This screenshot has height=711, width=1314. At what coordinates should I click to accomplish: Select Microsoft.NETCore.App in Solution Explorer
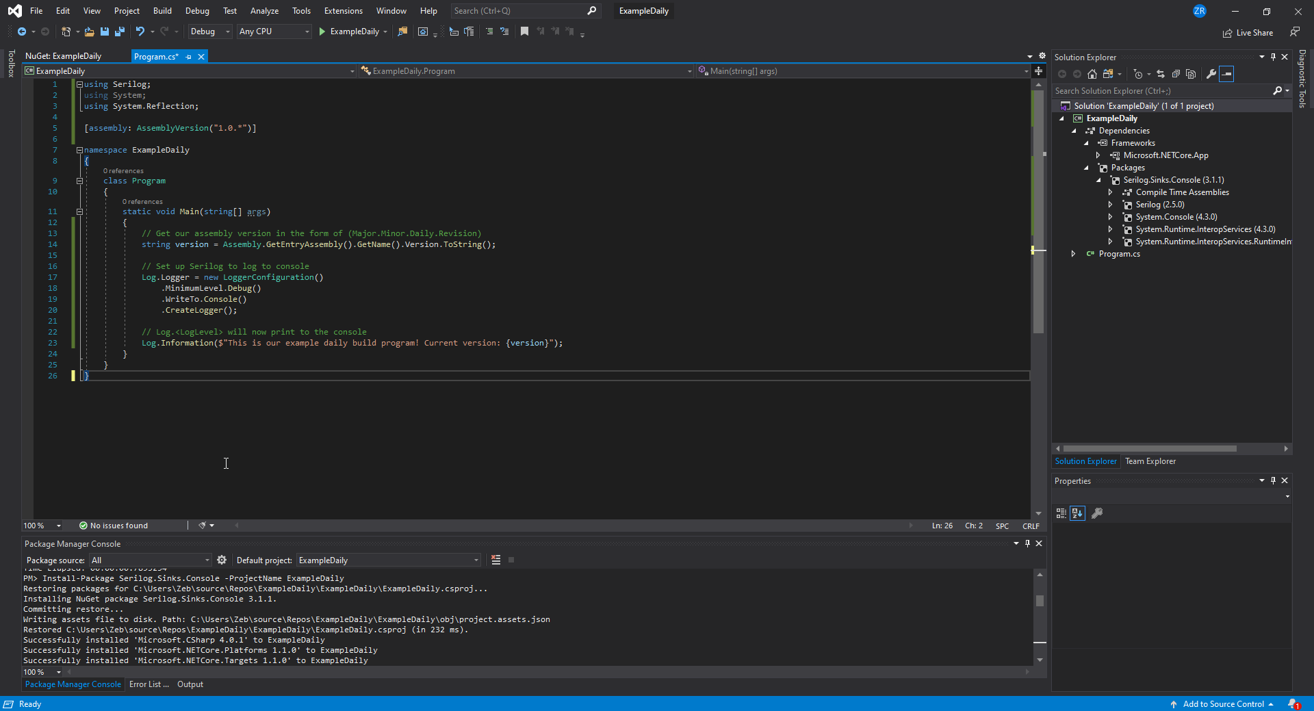click(1165, 155)
